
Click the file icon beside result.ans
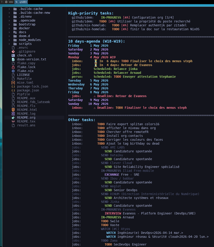[x=13, y=125]
